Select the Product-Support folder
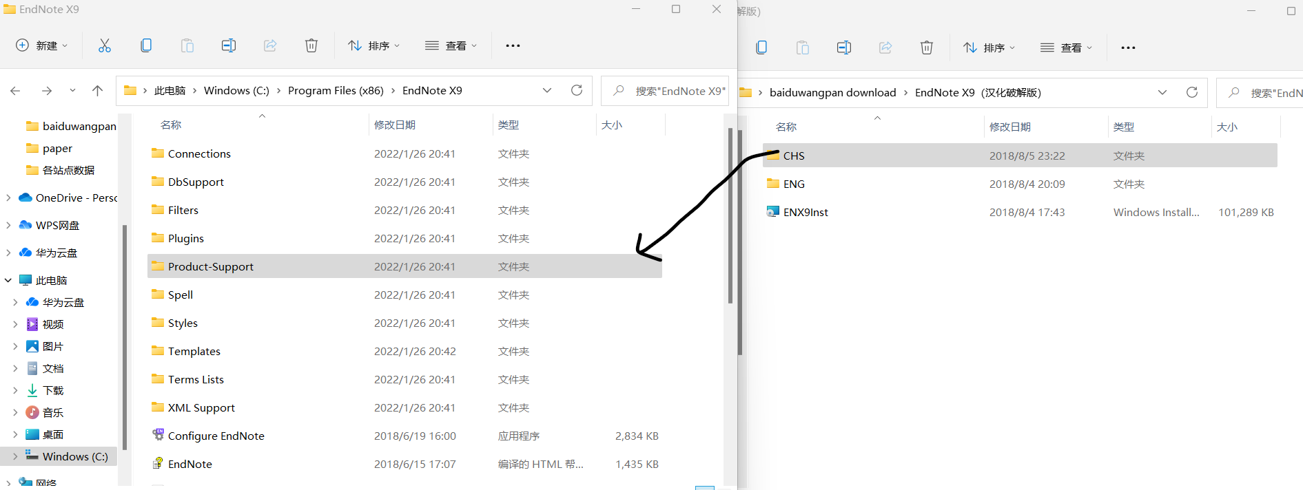1303x490 pixels. pyautogui.click(x=404, y=266)
